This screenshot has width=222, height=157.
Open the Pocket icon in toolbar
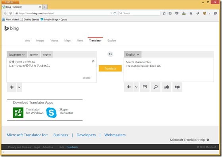coord(177,14)
